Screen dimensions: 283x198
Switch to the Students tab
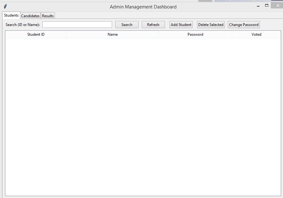pos(11,15)
